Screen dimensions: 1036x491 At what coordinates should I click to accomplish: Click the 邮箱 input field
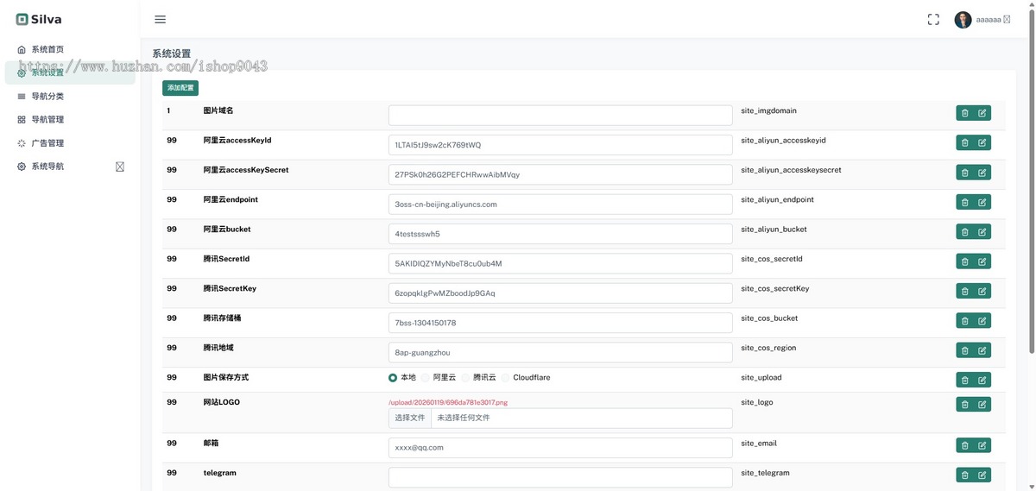560,448
